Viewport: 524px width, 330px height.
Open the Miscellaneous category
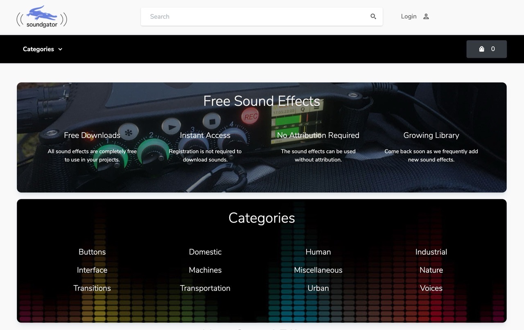tap(318, 270)
